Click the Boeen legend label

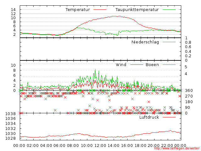[x=152, y=65]
